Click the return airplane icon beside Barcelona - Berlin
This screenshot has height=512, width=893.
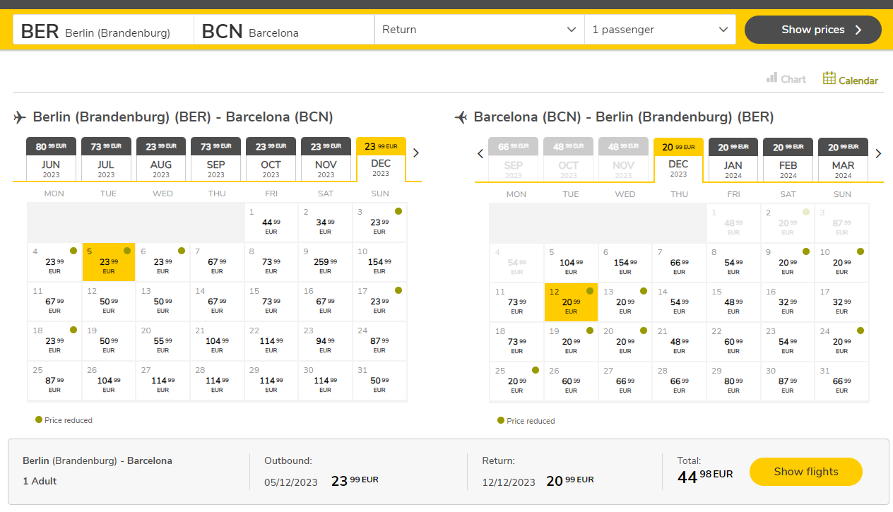461,117
